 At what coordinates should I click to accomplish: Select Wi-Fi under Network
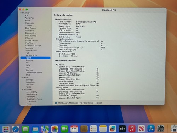tap(29, 87)
